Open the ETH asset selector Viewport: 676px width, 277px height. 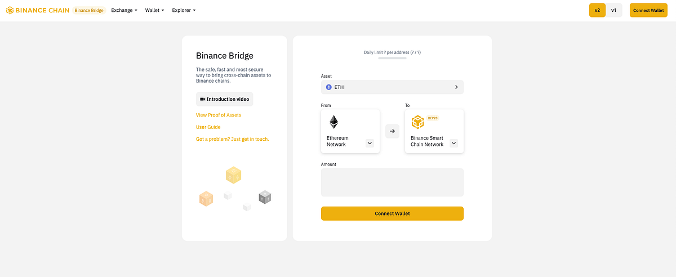coord(392,87)
